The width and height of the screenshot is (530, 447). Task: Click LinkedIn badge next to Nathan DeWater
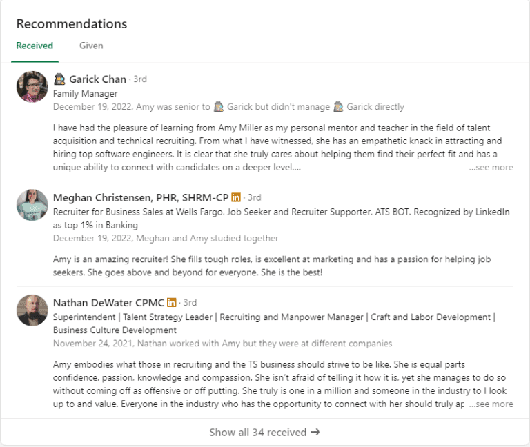(x=172, y=302)
